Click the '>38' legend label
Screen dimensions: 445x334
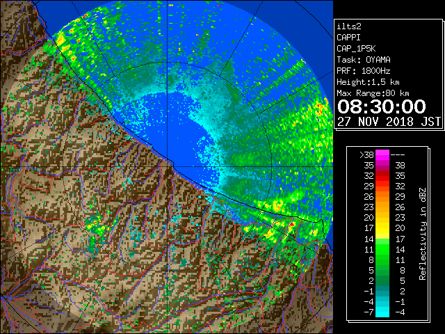pyautogui.click(x=366, y=155)
